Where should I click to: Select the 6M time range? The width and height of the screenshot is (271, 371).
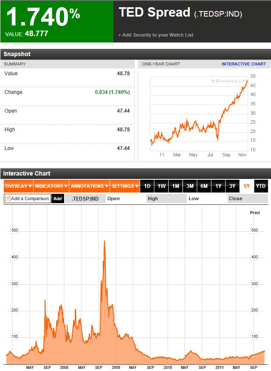coord(203,186)
